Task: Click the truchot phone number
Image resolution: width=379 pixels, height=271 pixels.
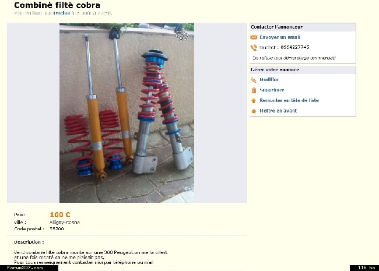Action: 285,47
